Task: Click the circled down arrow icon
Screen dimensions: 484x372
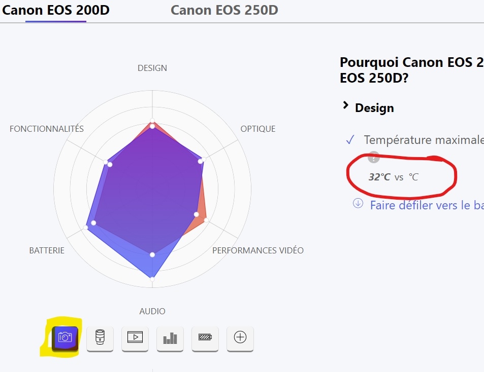Action: coord(358,203)
